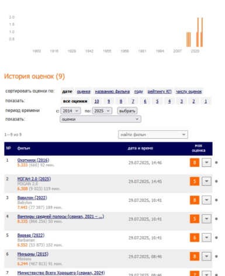225x276 pixels.
Task: Open the 'найти фильм' search combo box
Action: tap(153, 135)
